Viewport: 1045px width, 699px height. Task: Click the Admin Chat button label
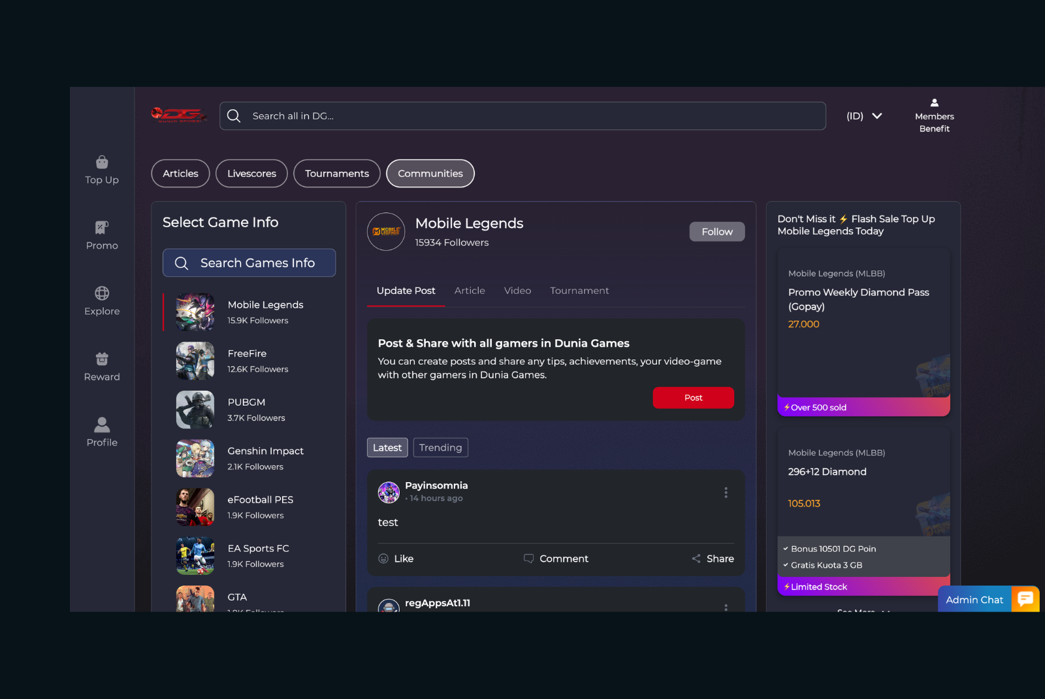click(x=974, y=600)
